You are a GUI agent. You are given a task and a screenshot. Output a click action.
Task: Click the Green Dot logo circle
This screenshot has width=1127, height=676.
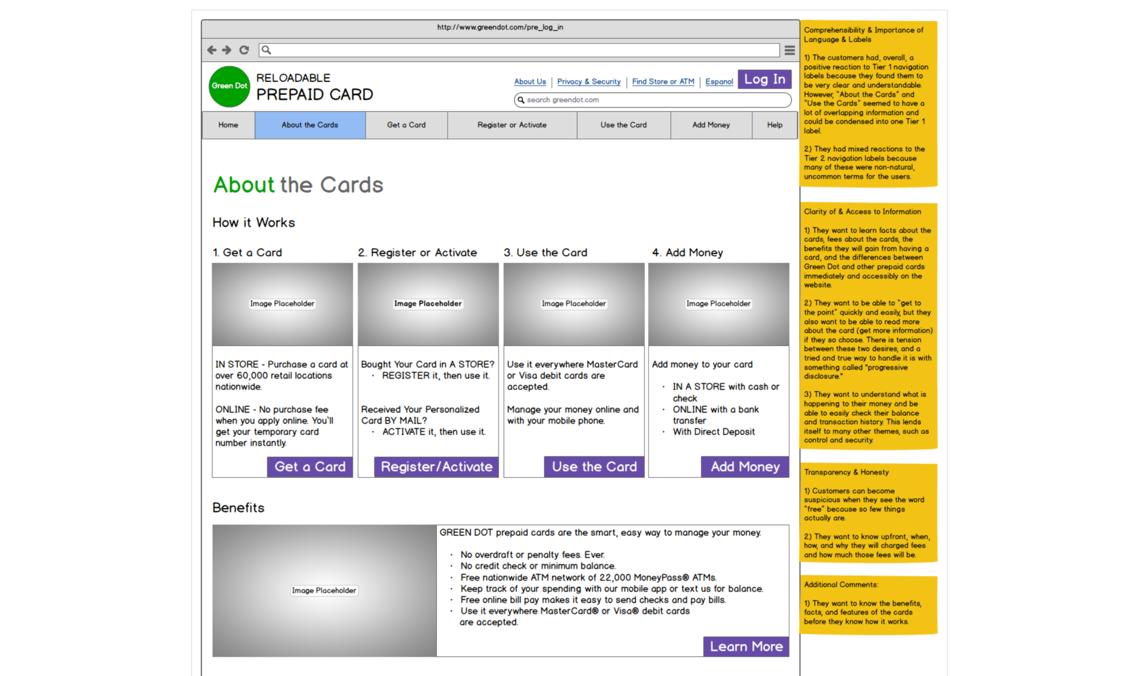point(229,86)
